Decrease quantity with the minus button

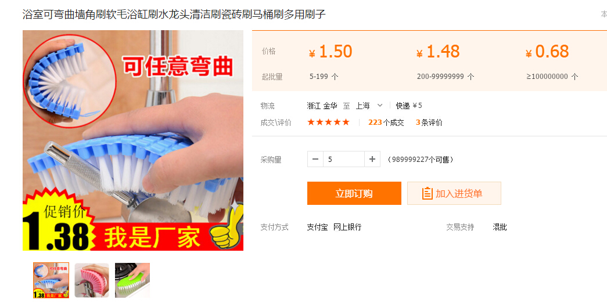[x=315, y=159]
